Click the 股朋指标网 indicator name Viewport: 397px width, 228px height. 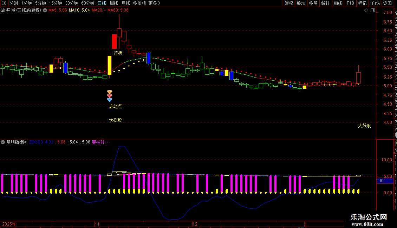pos(17,142)
